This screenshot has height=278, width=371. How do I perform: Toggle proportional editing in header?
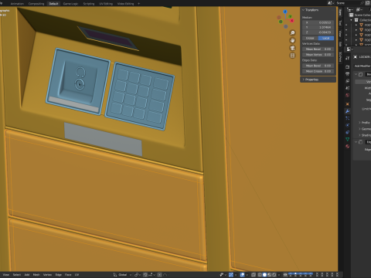point(160,275)
